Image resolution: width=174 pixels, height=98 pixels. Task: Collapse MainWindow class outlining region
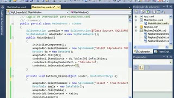[x=13, y=24]
